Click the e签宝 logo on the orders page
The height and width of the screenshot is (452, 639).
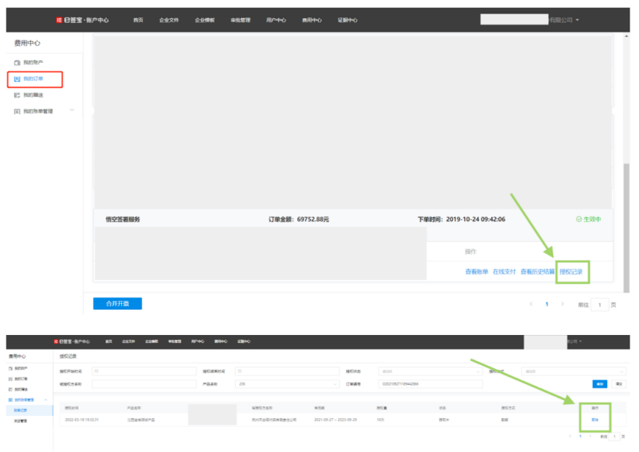[82, 20]
